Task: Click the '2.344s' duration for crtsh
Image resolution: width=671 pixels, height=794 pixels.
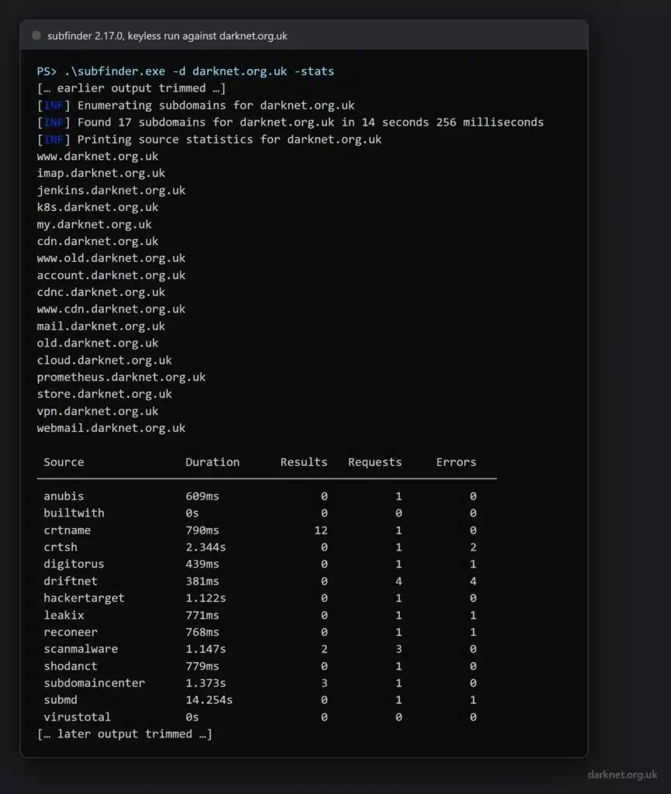Action: point(206,547)
